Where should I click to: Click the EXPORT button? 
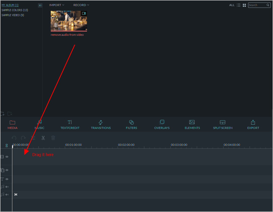[253, 125]
